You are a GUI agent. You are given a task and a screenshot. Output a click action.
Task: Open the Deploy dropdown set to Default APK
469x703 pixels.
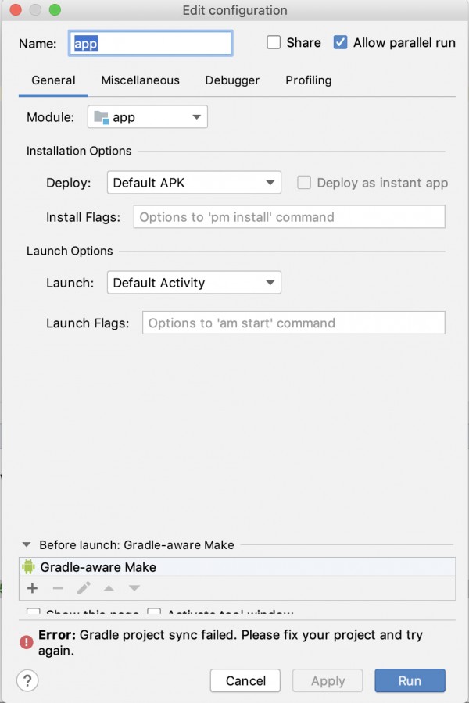tap(194, 183)
